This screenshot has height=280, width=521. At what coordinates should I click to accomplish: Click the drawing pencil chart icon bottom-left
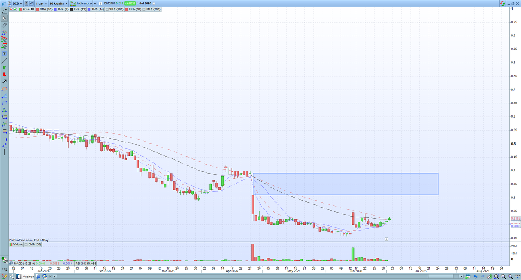(x=4, y=277)
